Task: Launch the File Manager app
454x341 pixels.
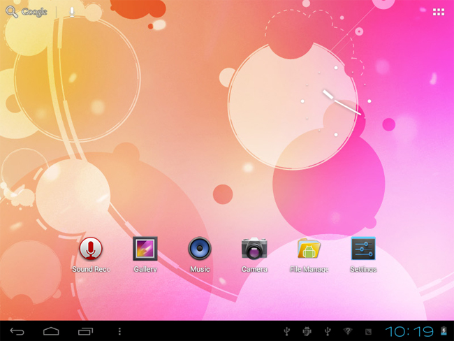Action: [x=309, y=249]
